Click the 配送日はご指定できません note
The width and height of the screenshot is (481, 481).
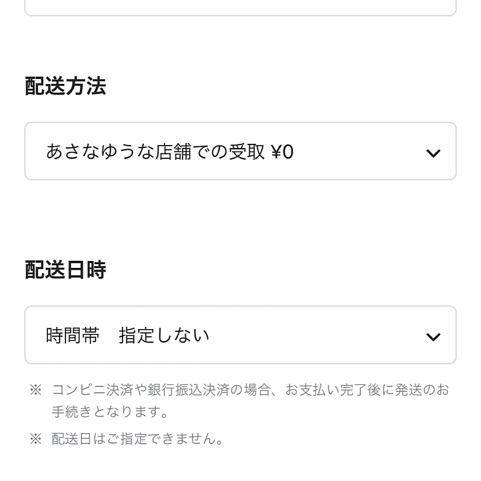click(x=138, y=439)
